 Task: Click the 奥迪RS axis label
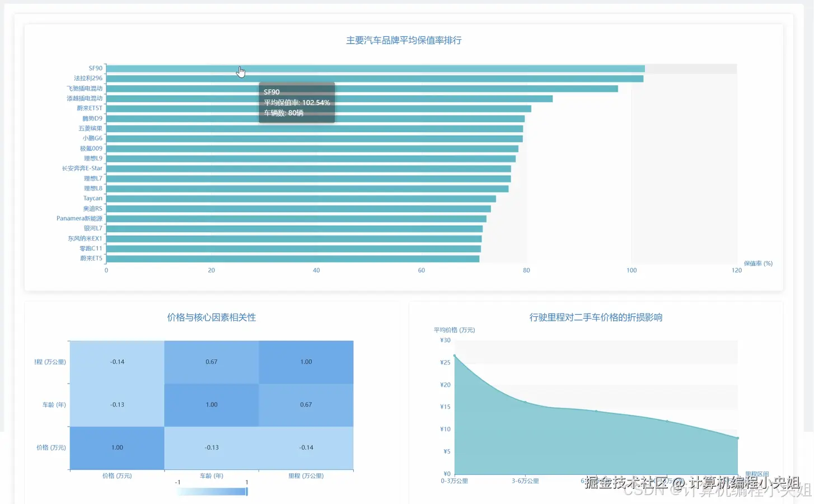[93, 208]
